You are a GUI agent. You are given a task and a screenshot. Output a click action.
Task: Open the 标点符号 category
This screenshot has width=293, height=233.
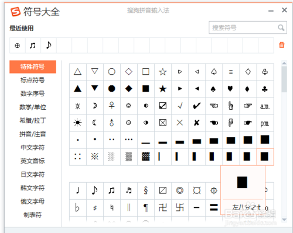(33, 80)
